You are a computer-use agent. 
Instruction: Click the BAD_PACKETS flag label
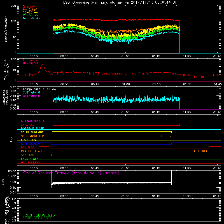click(x=31, y=162)
